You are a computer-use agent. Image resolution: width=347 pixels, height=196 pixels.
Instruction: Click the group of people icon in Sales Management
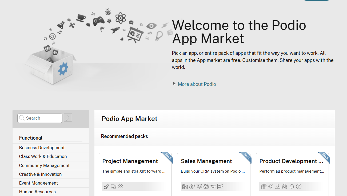pos(206,186)
